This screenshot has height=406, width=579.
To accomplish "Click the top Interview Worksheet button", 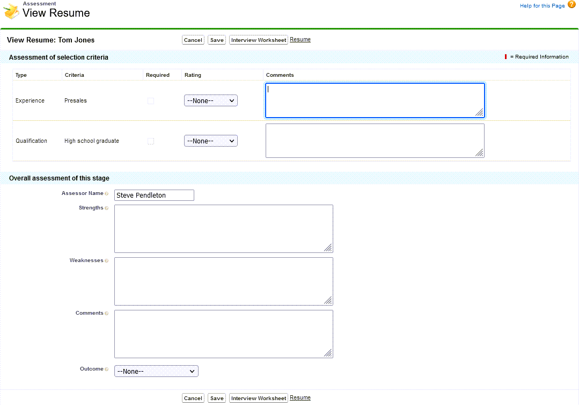I will (x=259, y=40).
